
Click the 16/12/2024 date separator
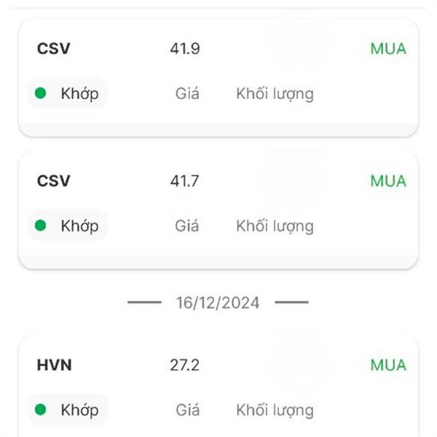point(218,303)
